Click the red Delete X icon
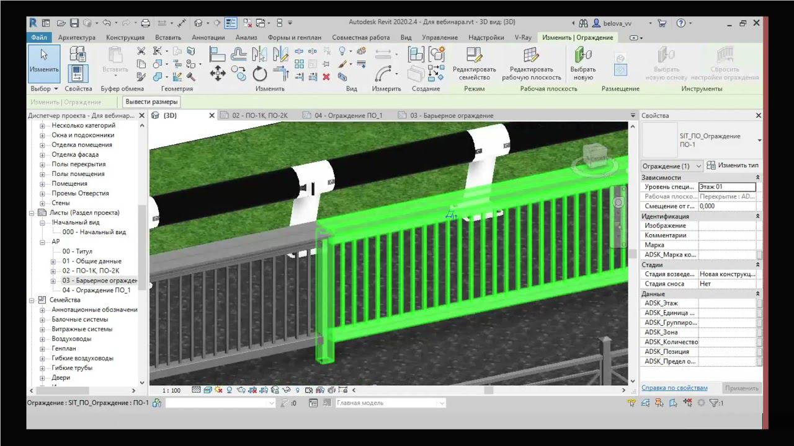Image resolution: width=794 pixels, height=446 pixels. [x=326, y=77]
